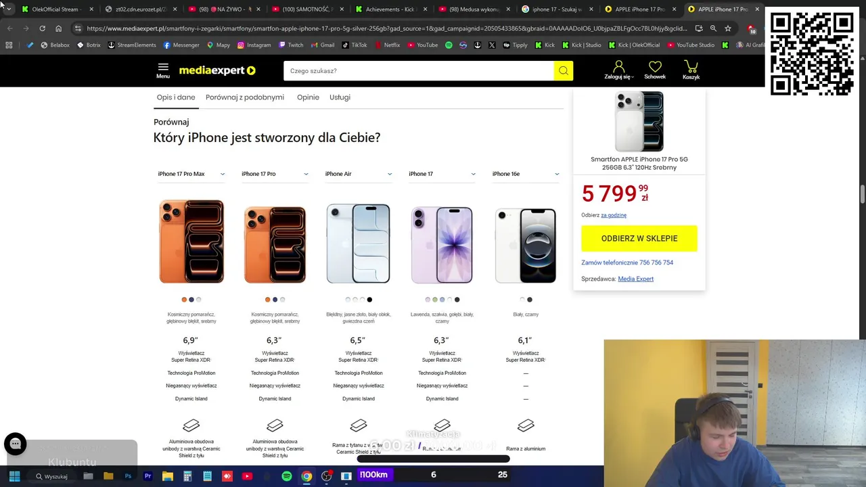866x487 pixels.
Task: Click the ODBIERZ W SKLEPIE button
Action: pyautogui.click(x=639, y=238)
